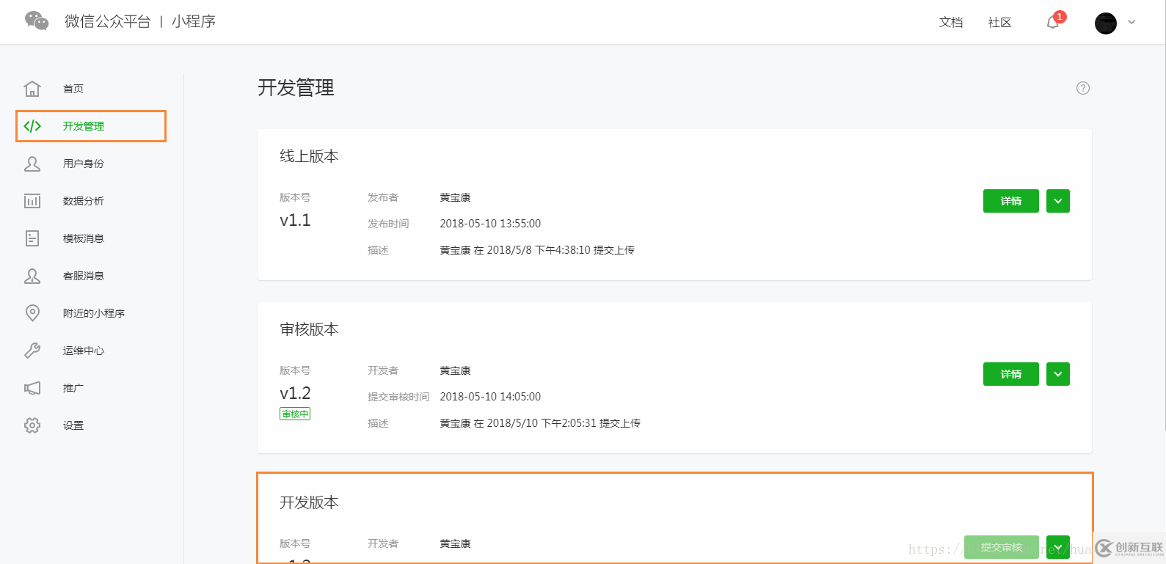Open the 设置 gear icon

32,425
